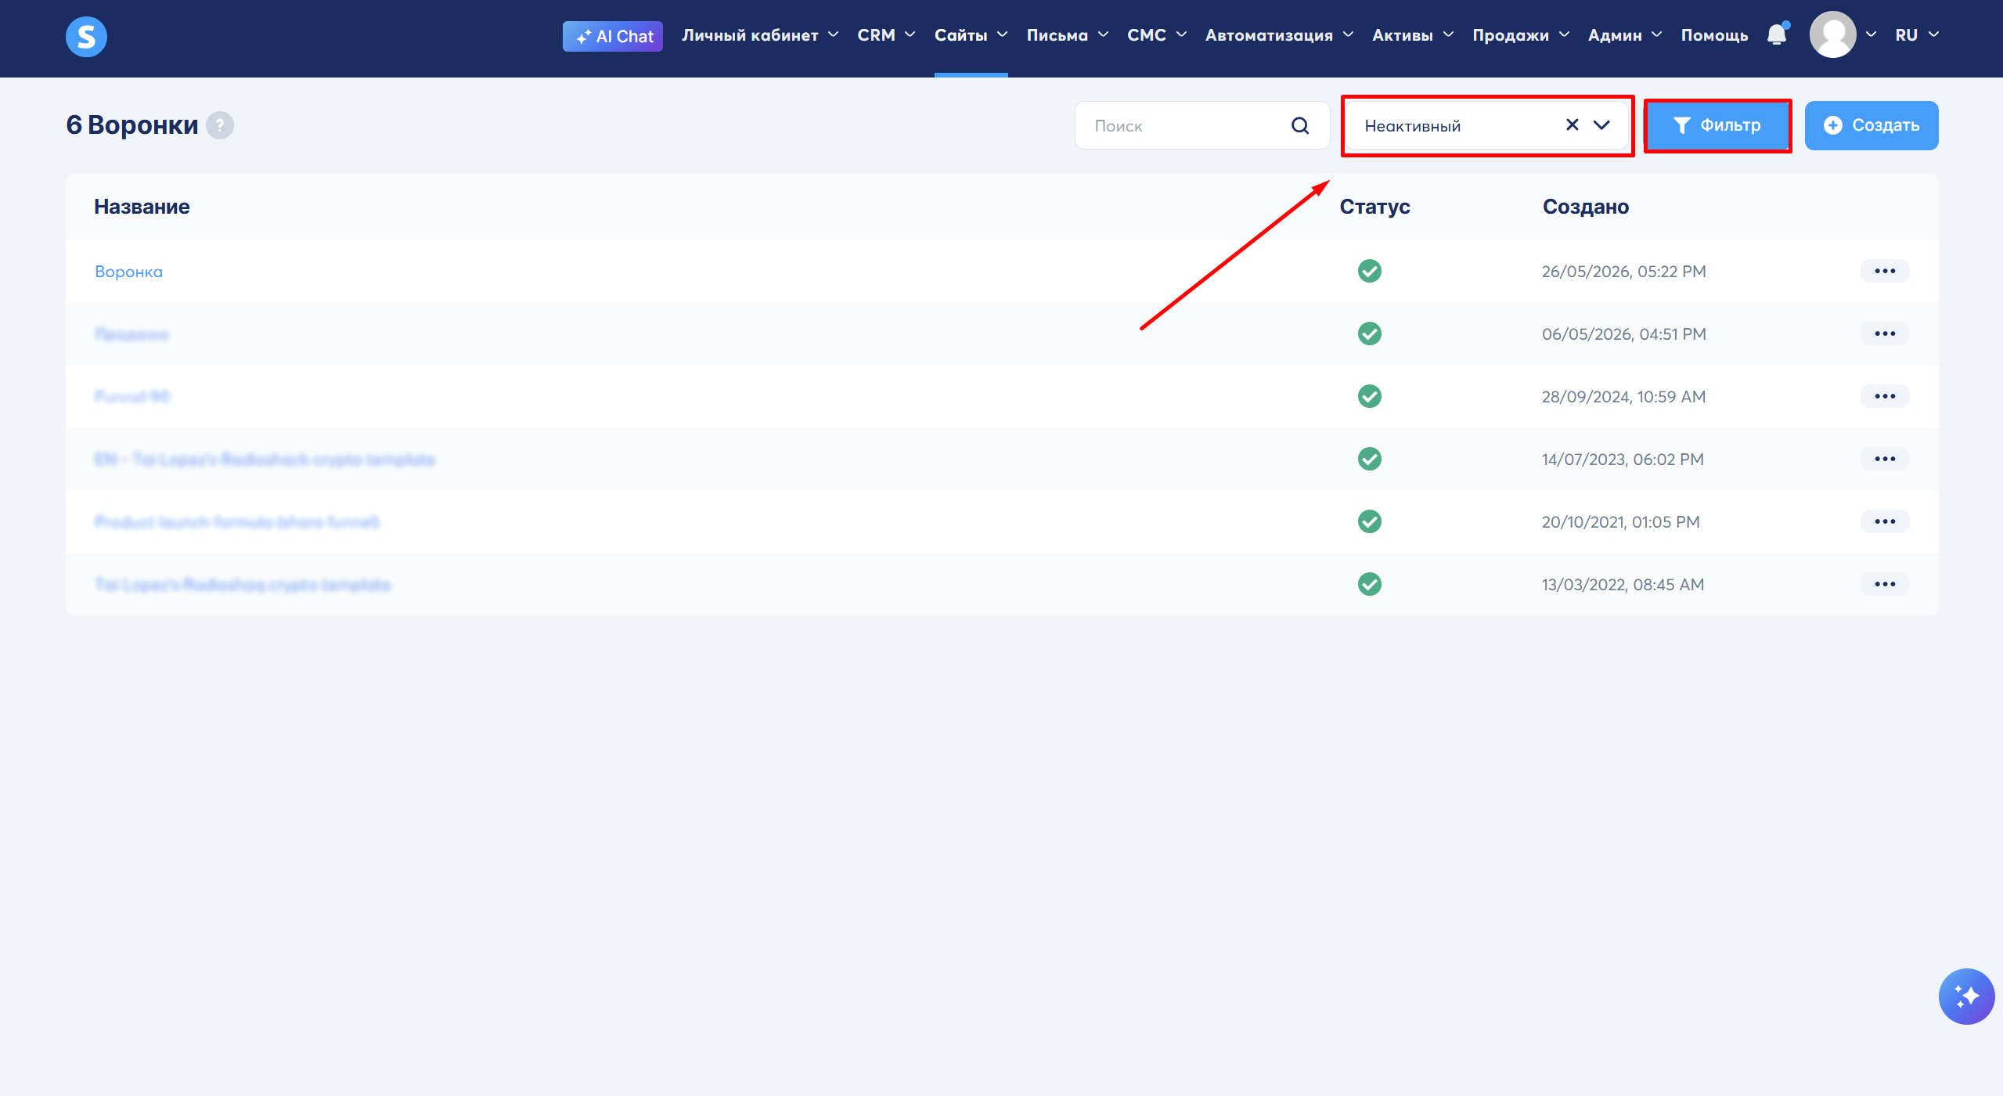The height and width of the screenshot is (1096, 2003).
Task: Open the funnel created on 13/03/2022
Action: (x=243, y=585)
